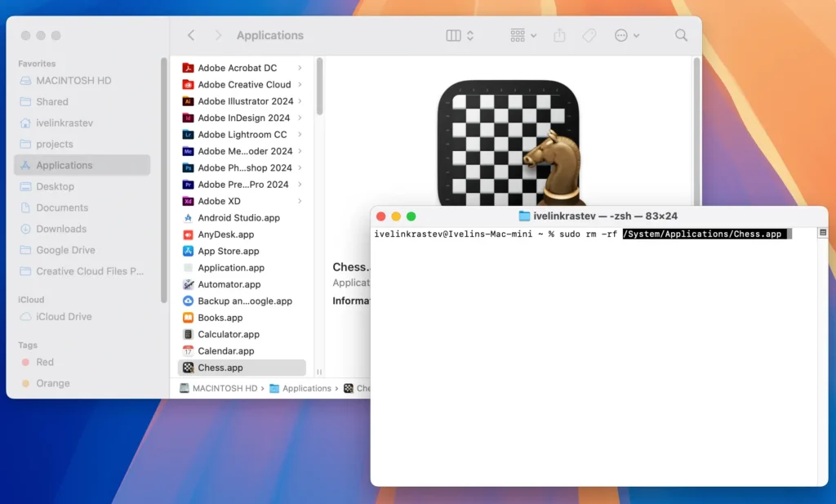
Task: Click the Adobe Creative Cloud icon
Action: pos(188,84)
